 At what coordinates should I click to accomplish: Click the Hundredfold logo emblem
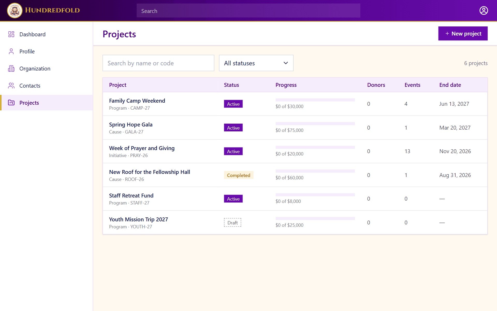pos(15,10)
